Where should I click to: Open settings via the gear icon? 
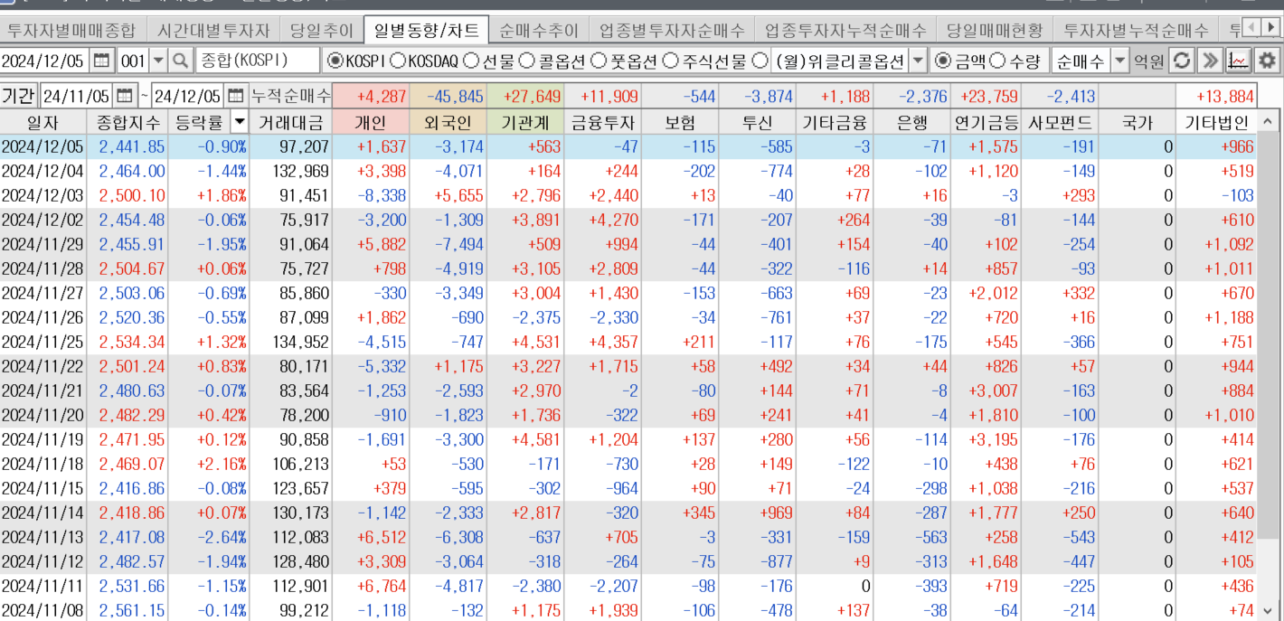coord(1267,61)
